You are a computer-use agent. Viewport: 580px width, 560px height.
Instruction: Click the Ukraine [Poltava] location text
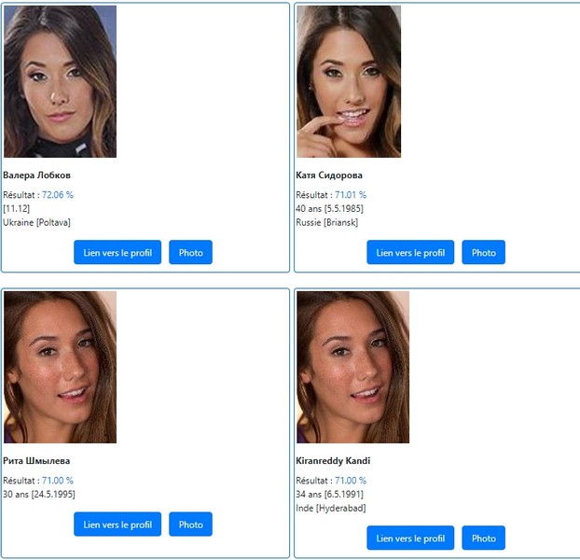36,222
